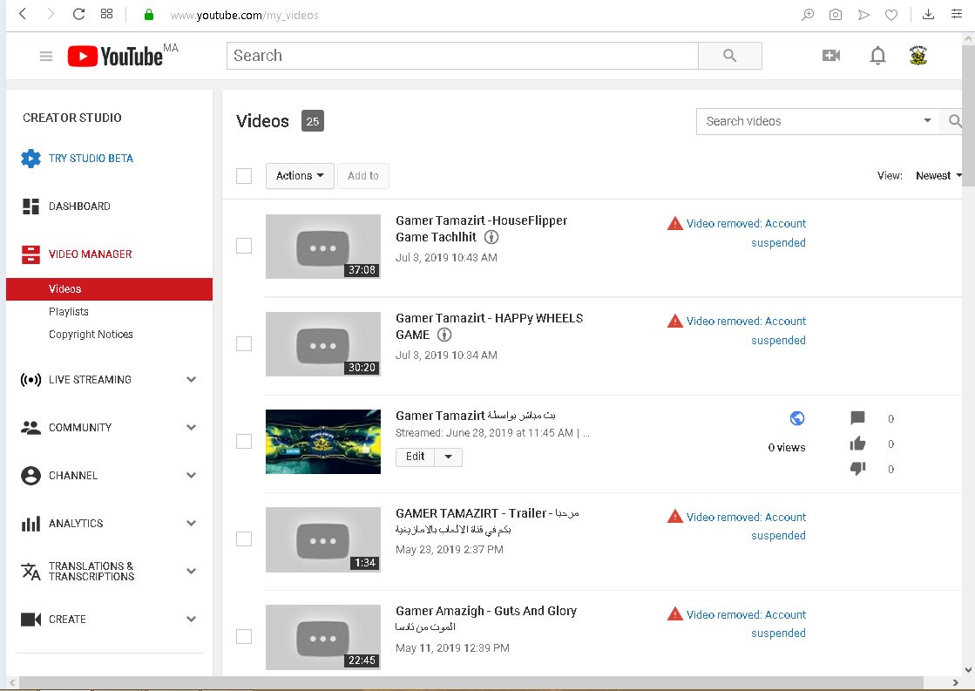Bookmark page with heart icon
Viewport: 975px width, 691px height.
click(x=891, y=15)
